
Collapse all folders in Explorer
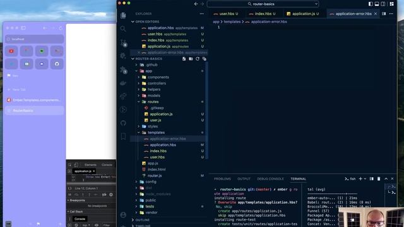[205, 59]
